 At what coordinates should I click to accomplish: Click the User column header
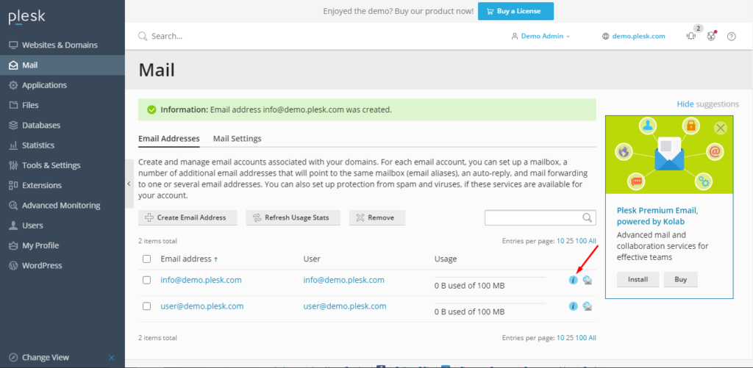click(x=312, y=259)
